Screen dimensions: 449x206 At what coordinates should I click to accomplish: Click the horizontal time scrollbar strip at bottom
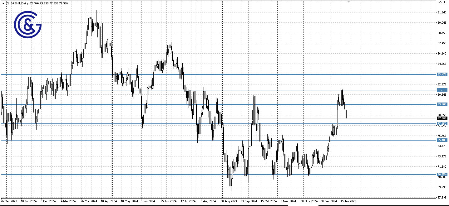[219, 205]
